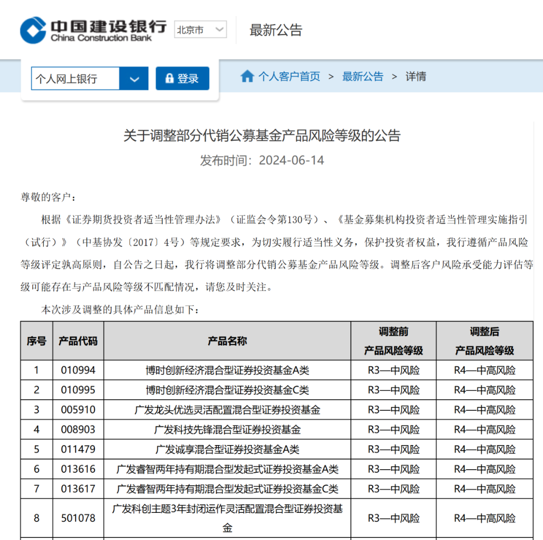Viewport: 543px width, 540px height.
Task: Click the 序号 column header
Action: click(37, 341)
